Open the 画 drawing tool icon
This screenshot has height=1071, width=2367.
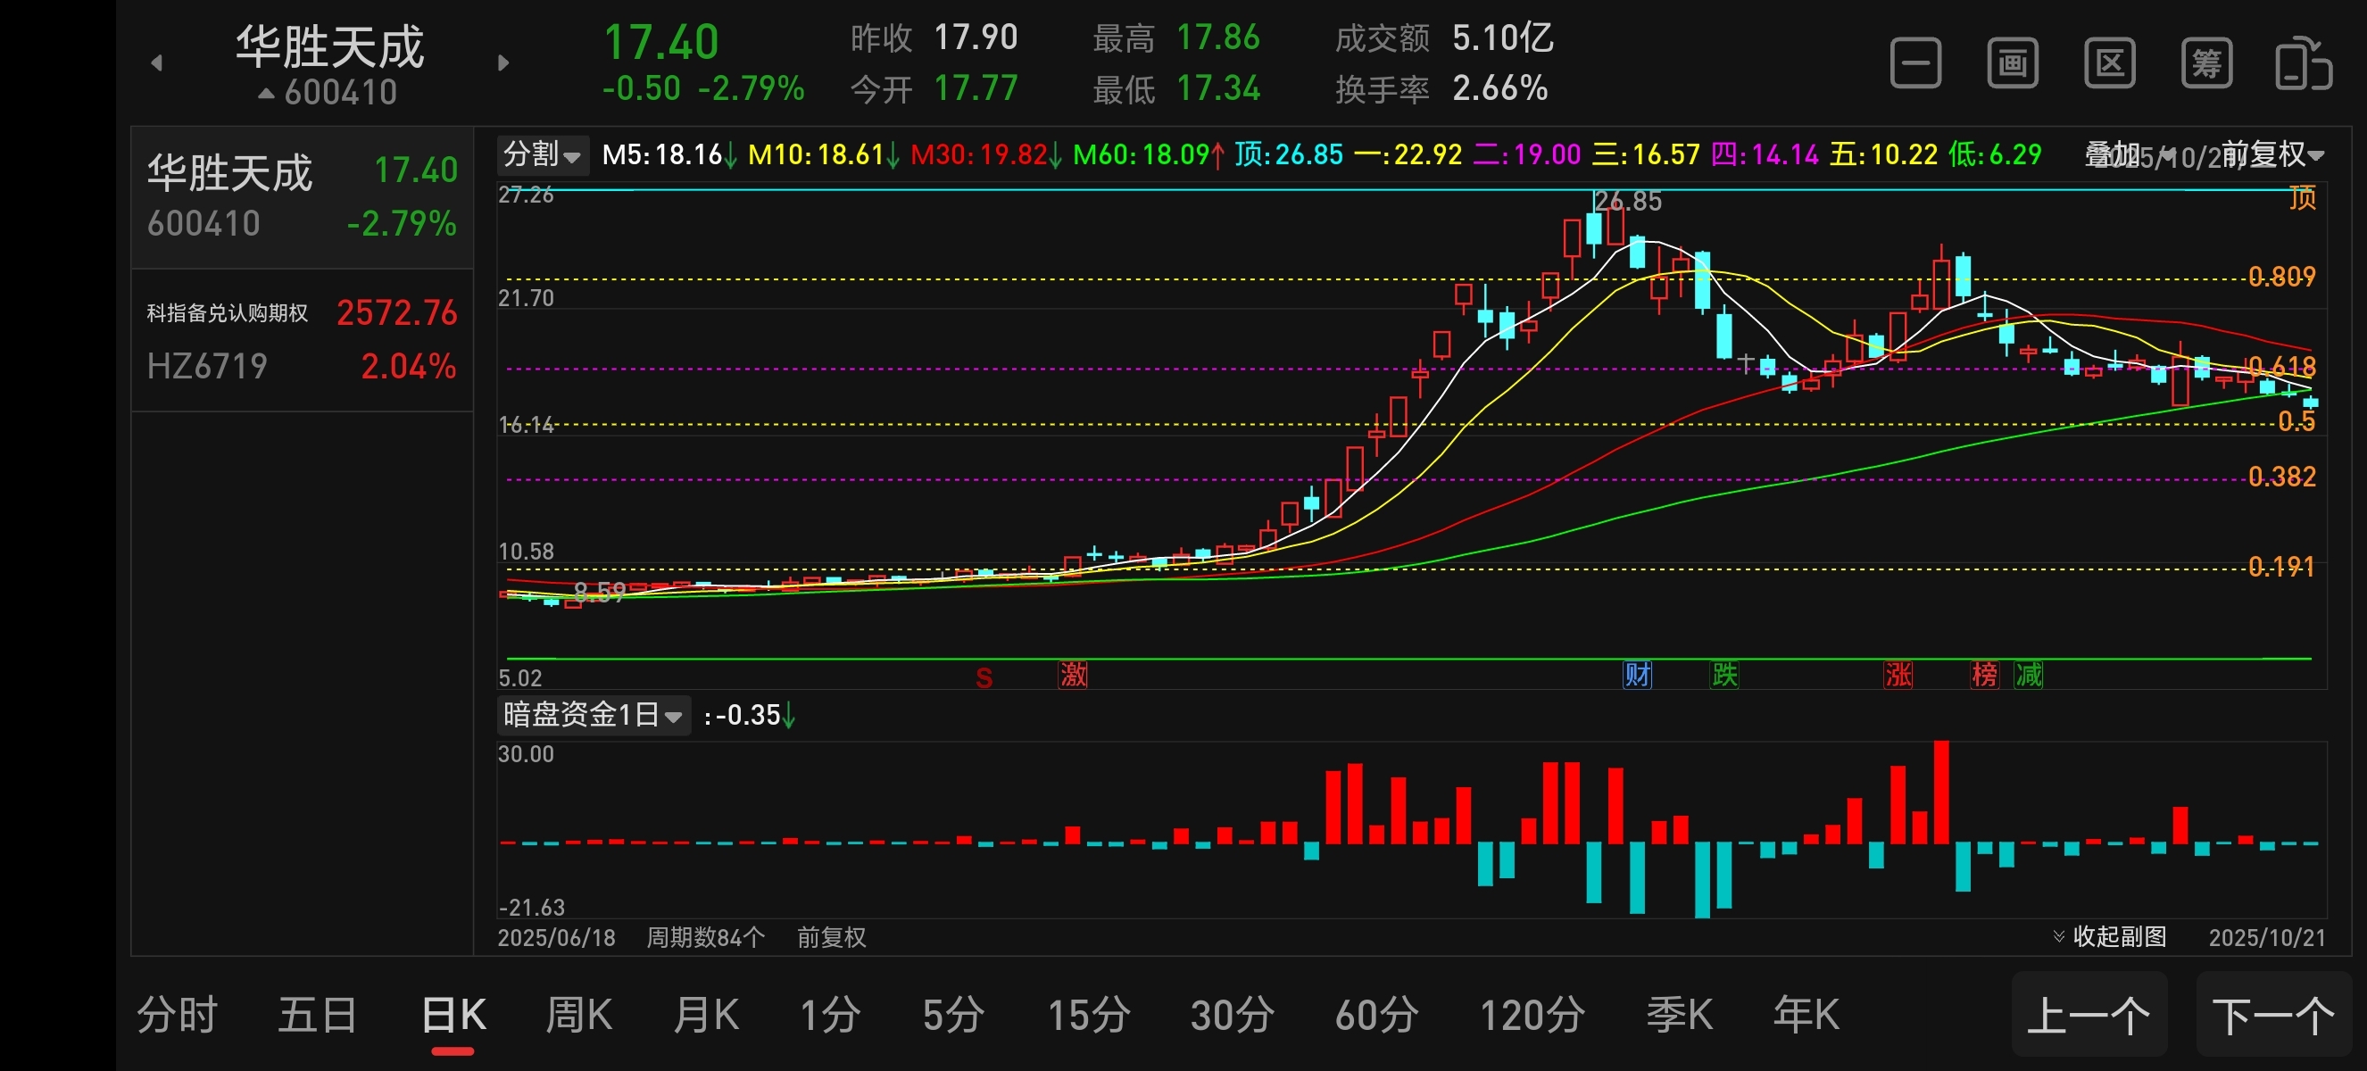pyautogui.click(x=2013, y=63)
